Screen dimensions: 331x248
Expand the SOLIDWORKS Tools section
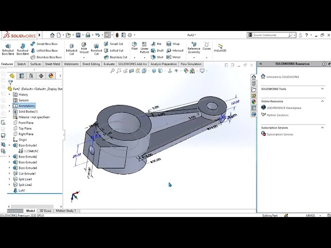click(x=322, y=89)
